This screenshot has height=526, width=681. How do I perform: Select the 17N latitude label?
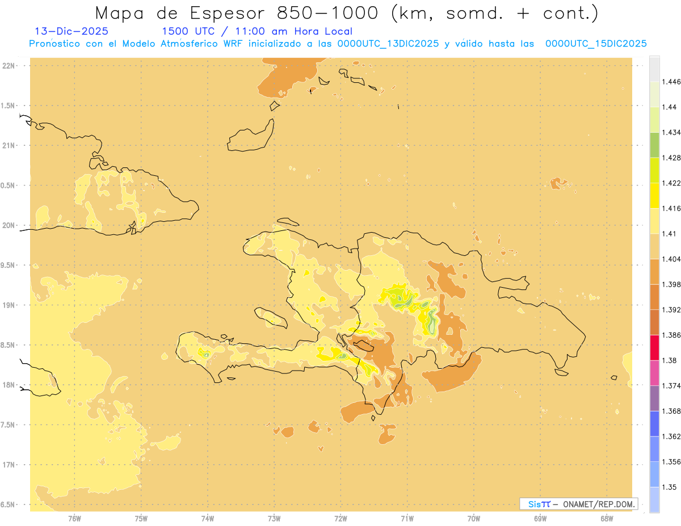[x=9, y=465]
